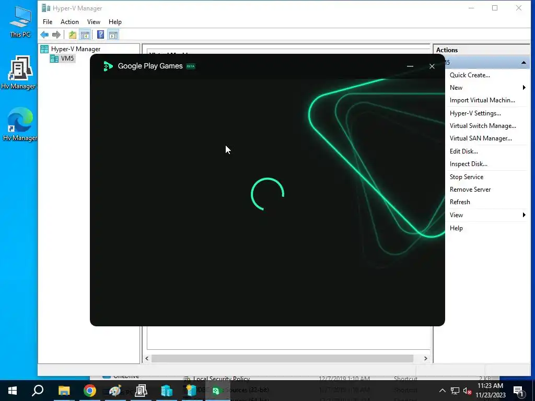The width and height of the screenshot is (535, 401).
Task: Click the Forward arrow in Hyper-V Manager toolbar
Action: pos(56,34)
